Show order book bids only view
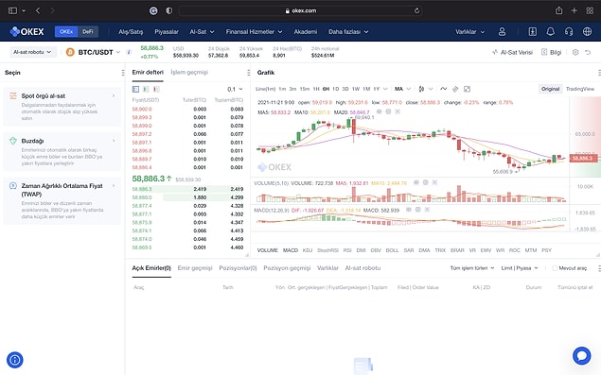This screenshot has width=601, height=375. pyautogui.click(x=146, y=89)
